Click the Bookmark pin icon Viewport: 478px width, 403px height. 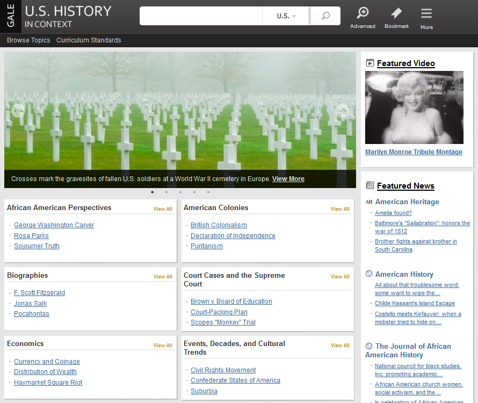click(396, 13)
